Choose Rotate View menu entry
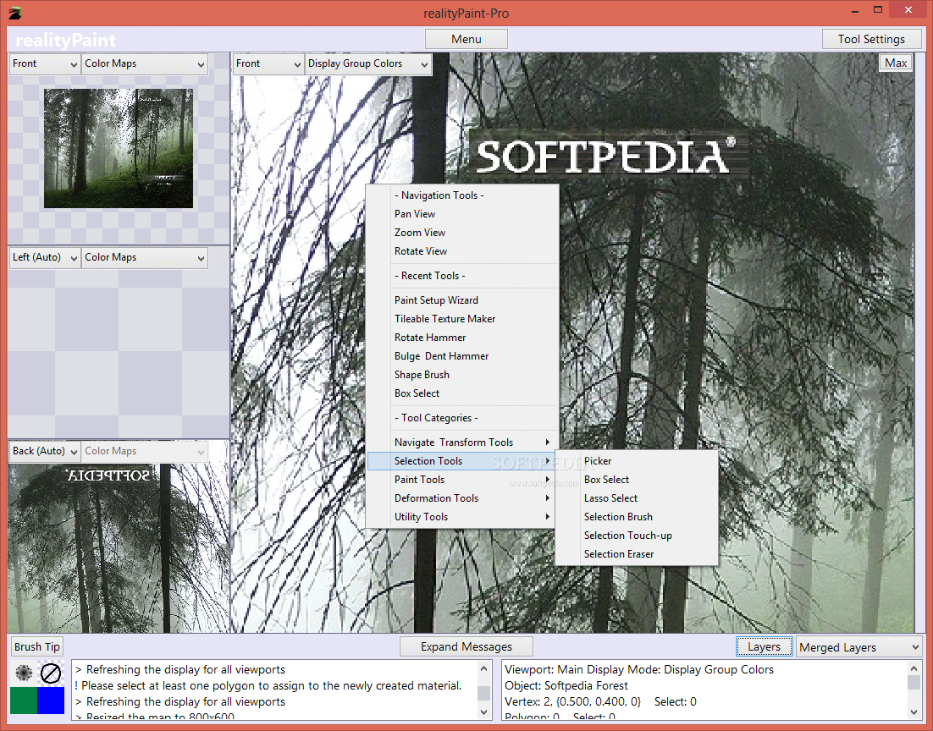Viewport: 933px width, 731px height. pyautogui.click(x=461, y=251)
